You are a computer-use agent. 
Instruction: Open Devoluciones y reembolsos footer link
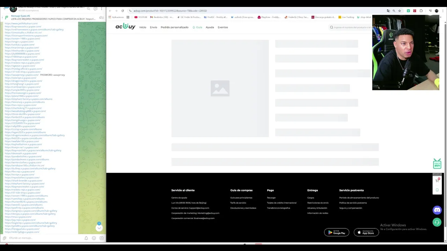tap(243, 208)
